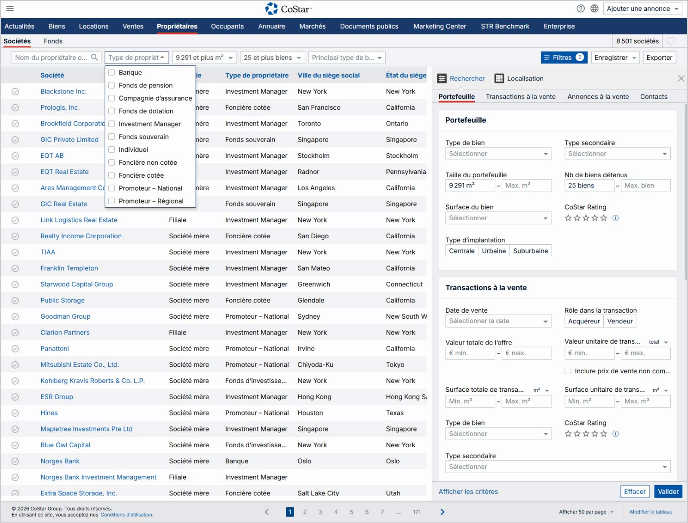Open the 25 et plus biens dropdown

273,57
